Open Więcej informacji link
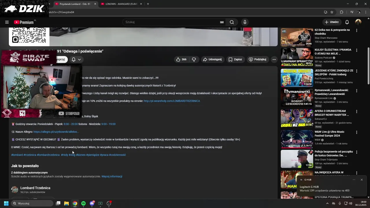Image resolution: width=370 pixels, height=208 pixels. [112, 177]
